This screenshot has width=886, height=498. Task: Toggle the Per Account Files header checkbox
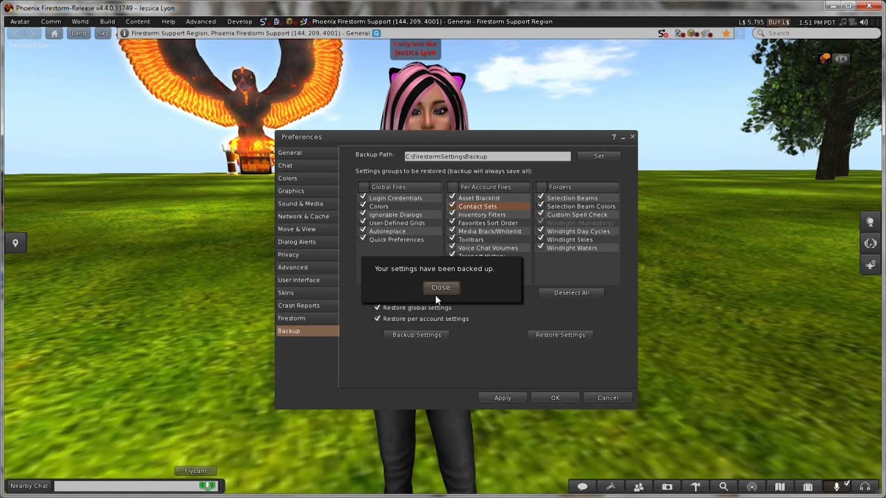click(453, 187)
